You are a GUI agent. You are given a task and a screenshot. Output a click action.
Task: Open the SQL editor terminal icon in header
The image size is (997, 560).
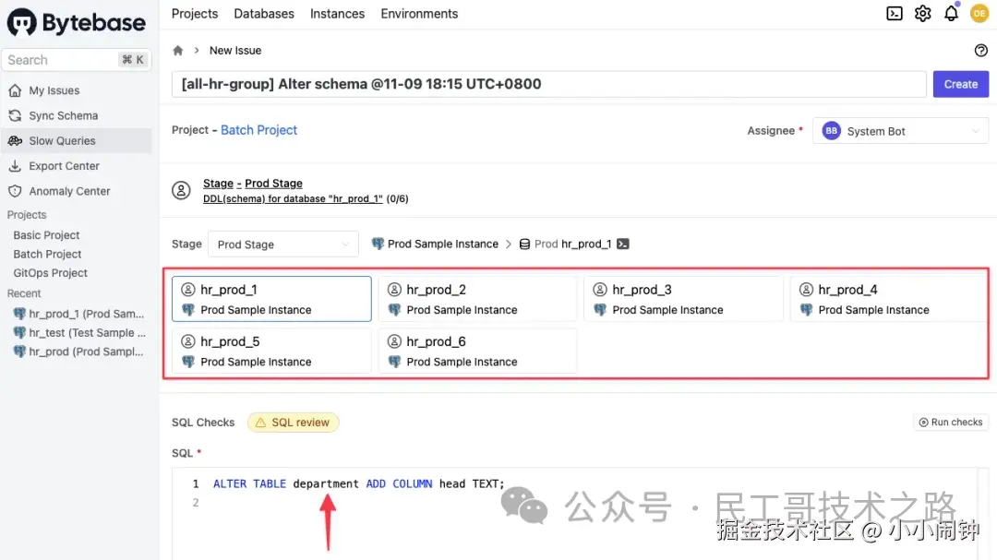click(894, 13)
